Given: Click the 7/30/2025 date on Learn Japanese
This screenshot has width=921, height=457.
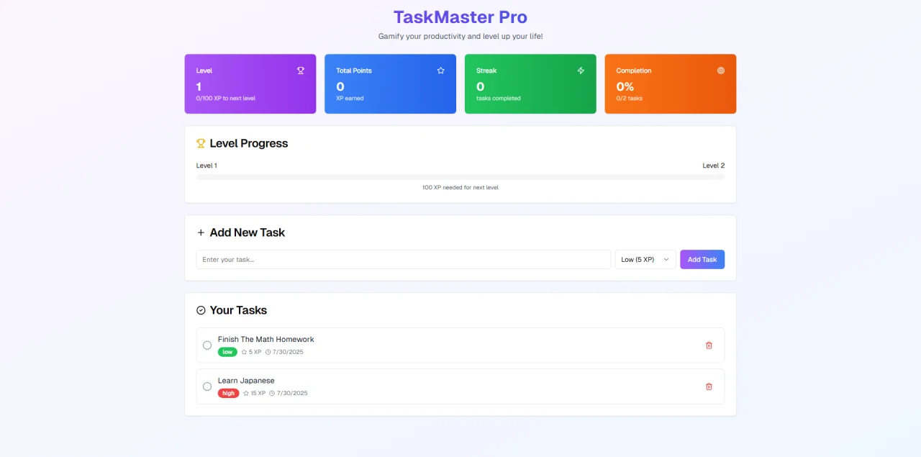Looking at the screenshot, I should coord(292,393).
